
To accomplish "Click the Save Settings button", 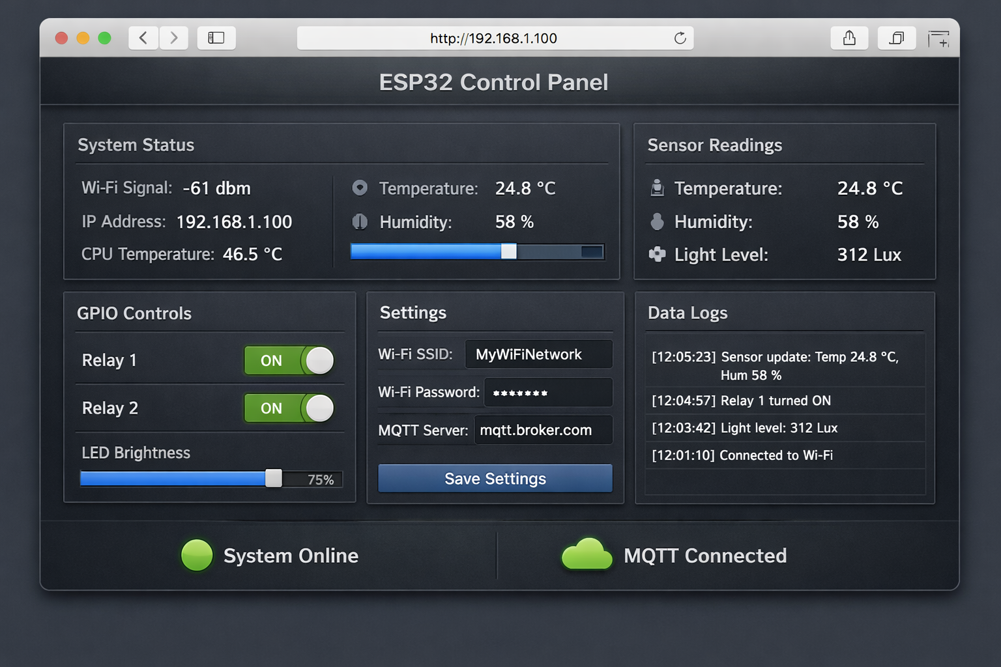I will [x=495, y=479].
